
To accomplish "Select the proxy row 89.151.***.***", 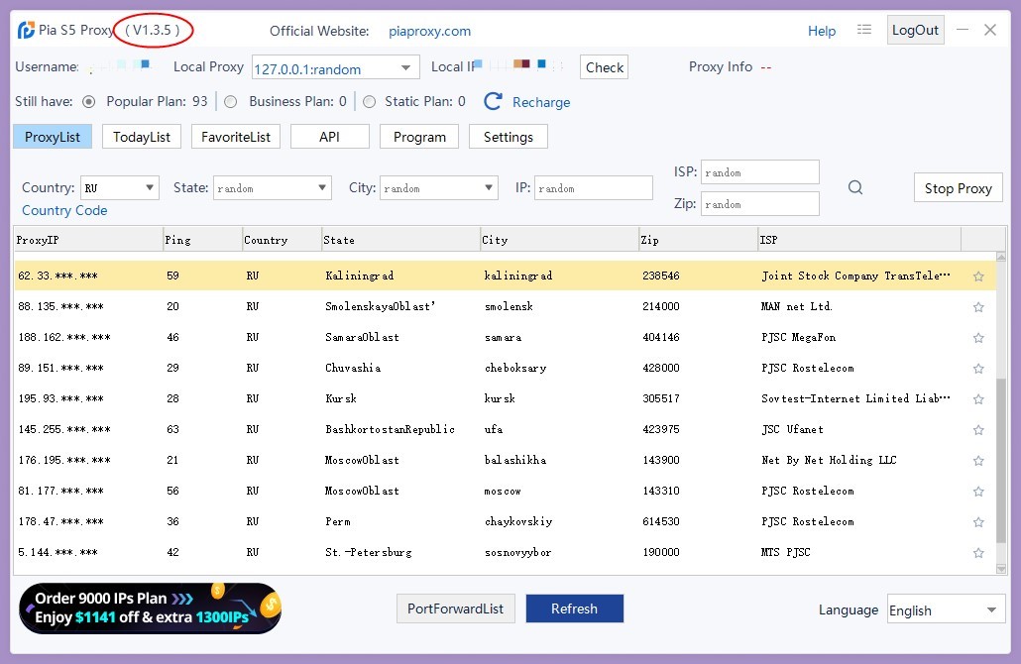I will coord(505,368).
